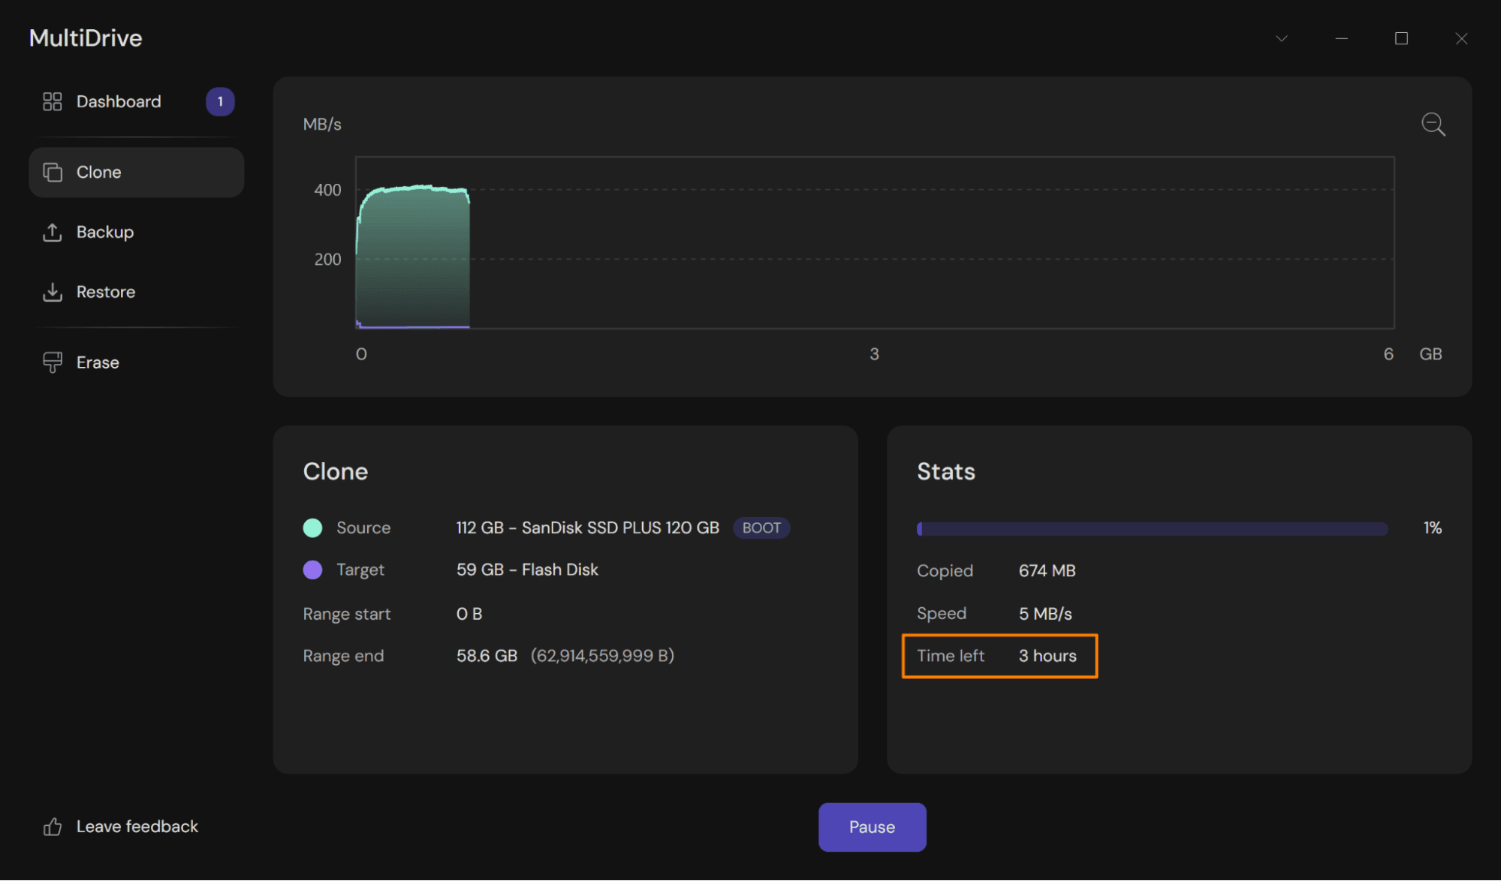The image size is (1501, 881).
Task: Click Leave feedback link
Action: (x=137, y=826)
